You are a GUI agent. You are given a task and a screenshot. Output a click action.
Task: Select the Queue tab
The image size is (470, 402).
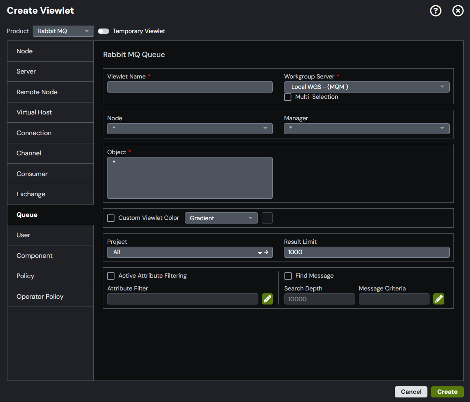pos(50,215)
